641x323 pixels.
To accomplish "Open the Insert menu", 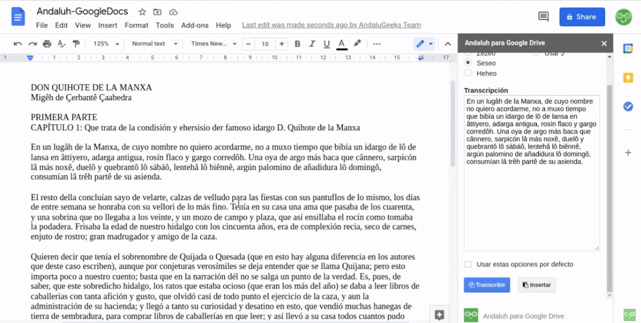I will (108, 25).
